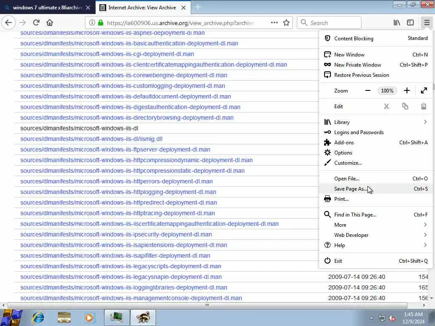
Task: Open the Library toolbar icon
Action: point(397,23)
